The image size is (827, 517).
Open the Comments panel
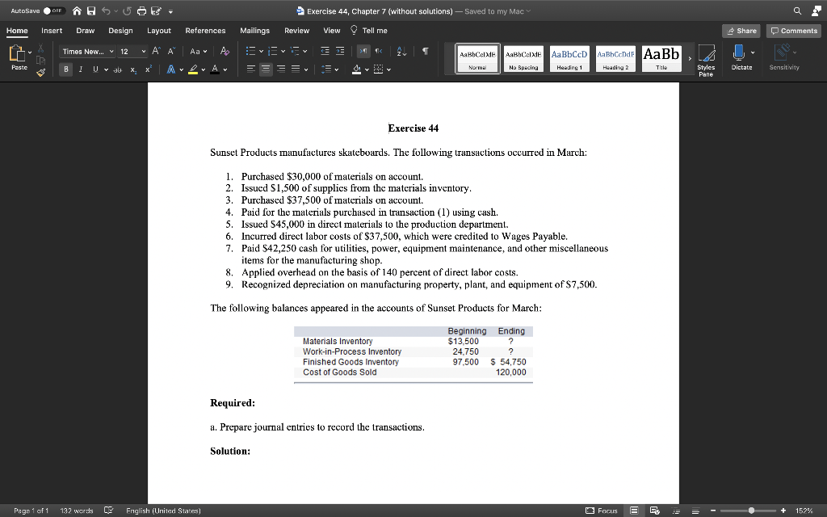(x=793, y=30)
